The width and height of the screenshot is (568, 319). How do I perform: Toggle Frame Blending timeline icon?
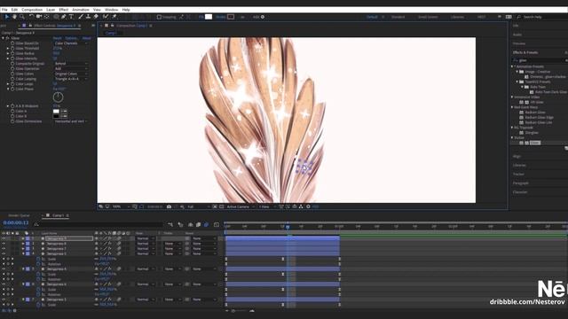click(198, 224)
